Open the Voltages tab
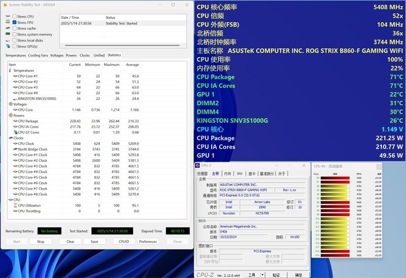Image resolution: width=406 pixels, height=278 pixels. tap(57, 55)
